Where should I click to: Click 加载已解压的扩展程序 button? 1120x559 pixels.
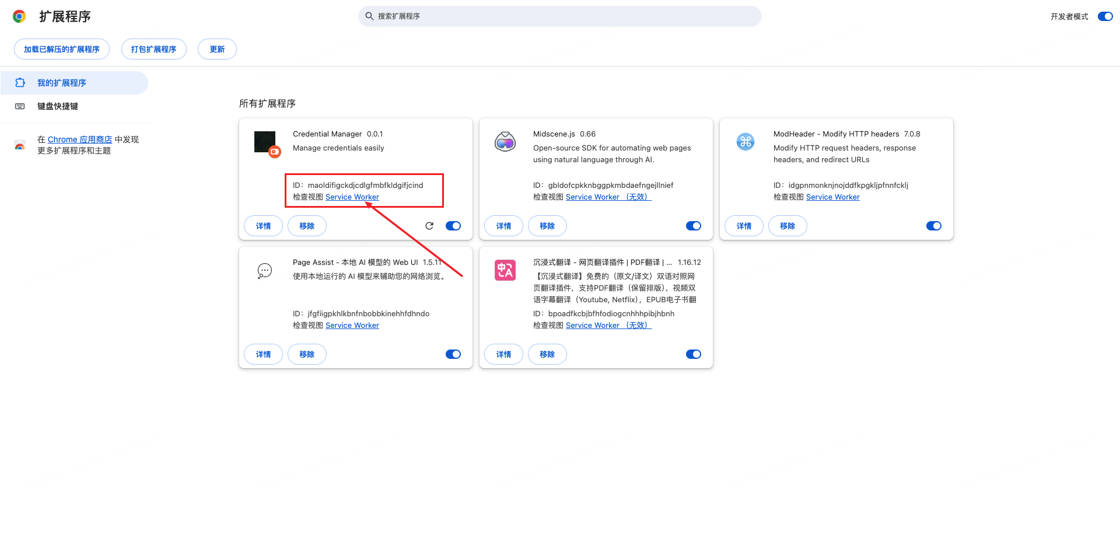62,49
